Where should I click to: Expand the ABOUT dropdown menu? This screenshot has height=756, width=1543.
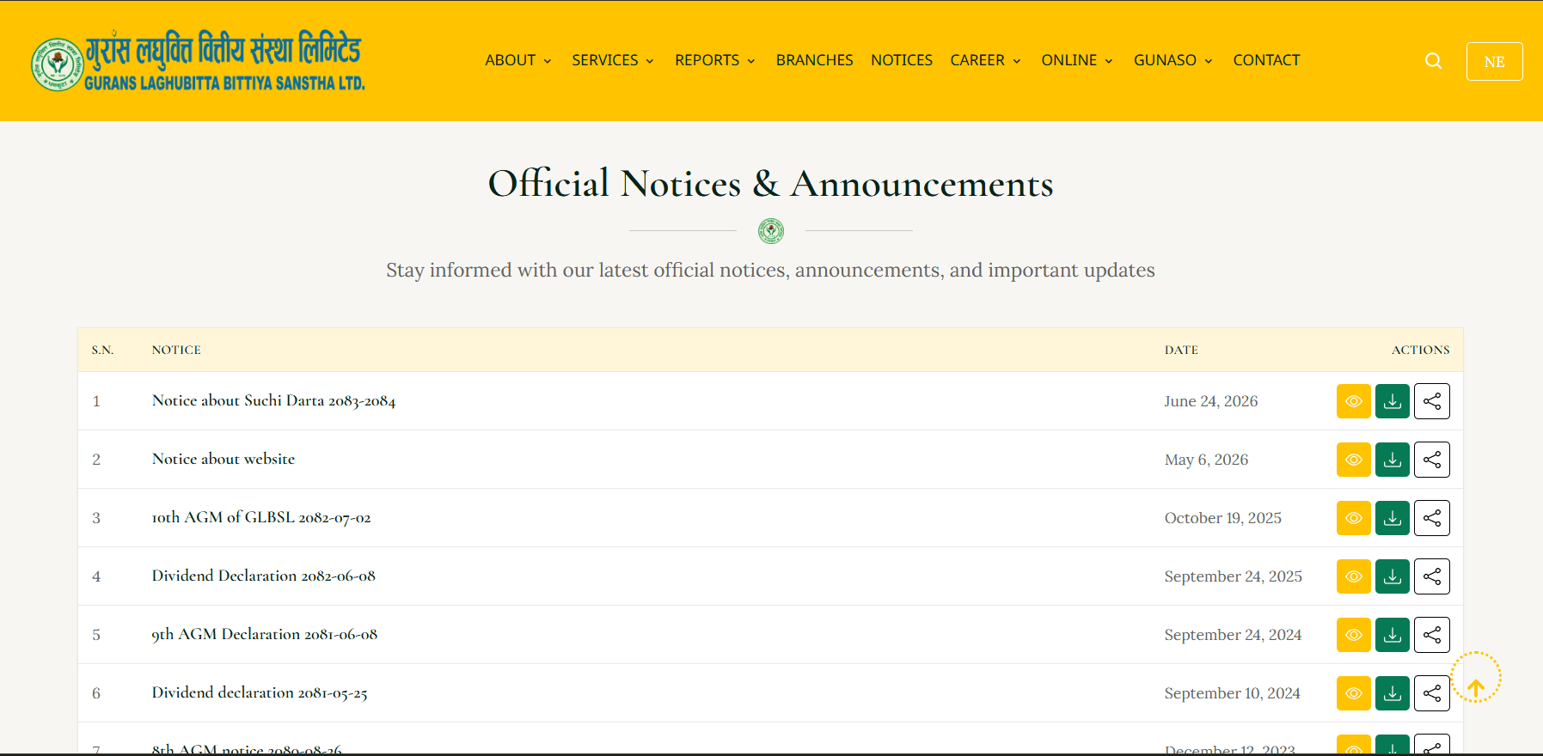(x=517, y=60)
